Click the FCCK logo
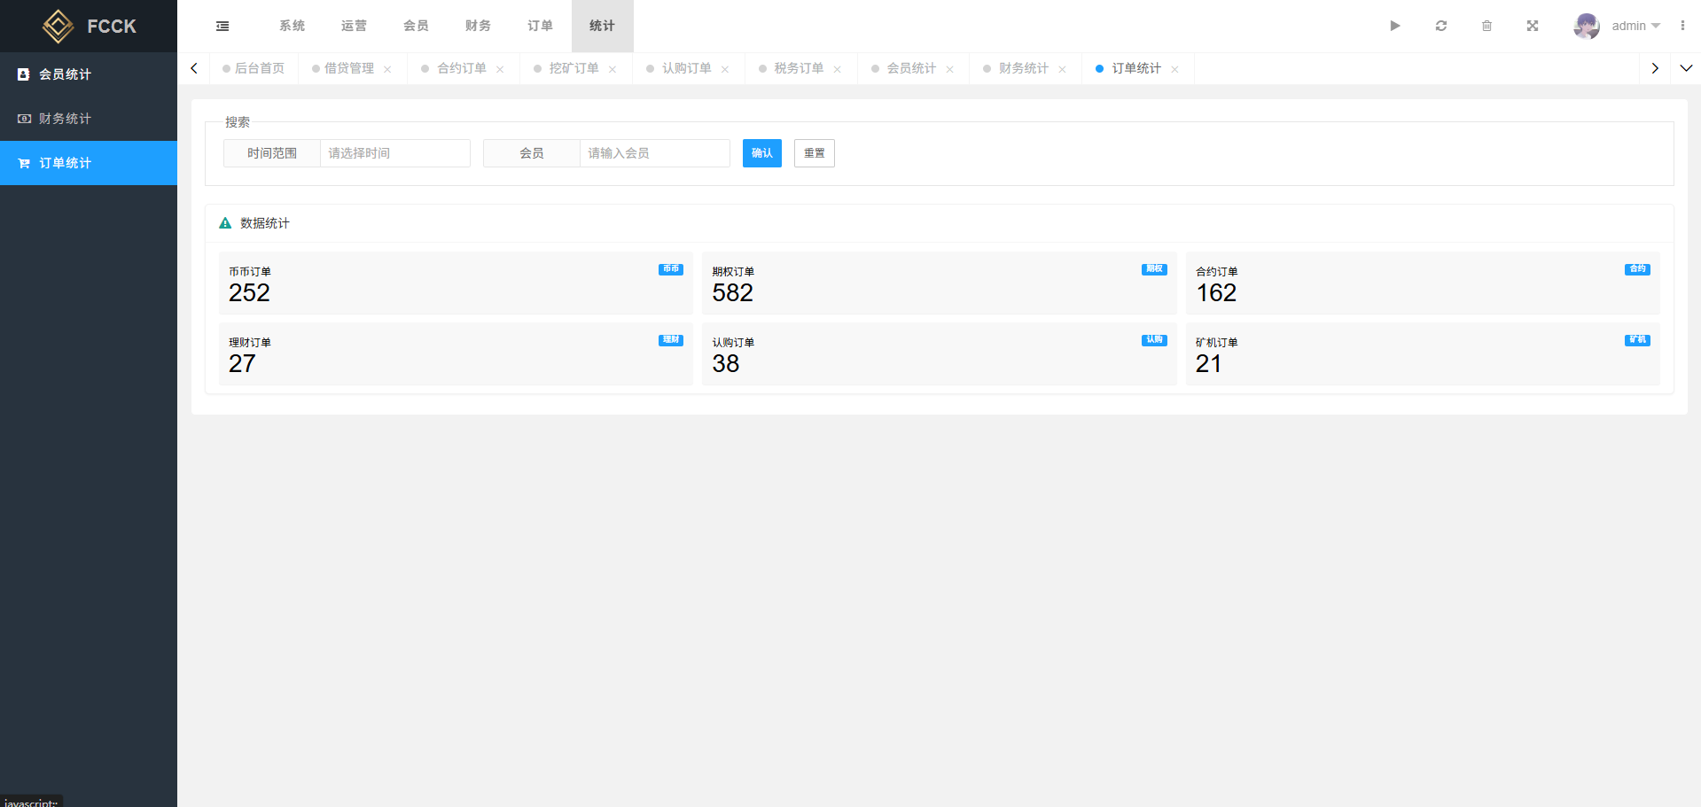 pyautogui.click(x=89, y=26)
